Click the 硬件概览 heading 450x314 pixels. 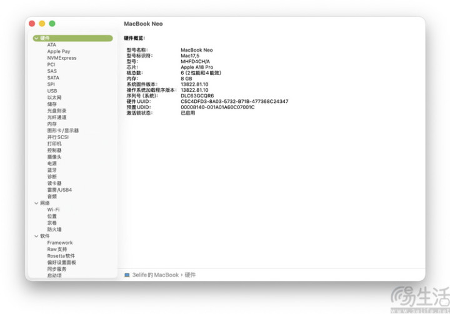pos(134,38)
